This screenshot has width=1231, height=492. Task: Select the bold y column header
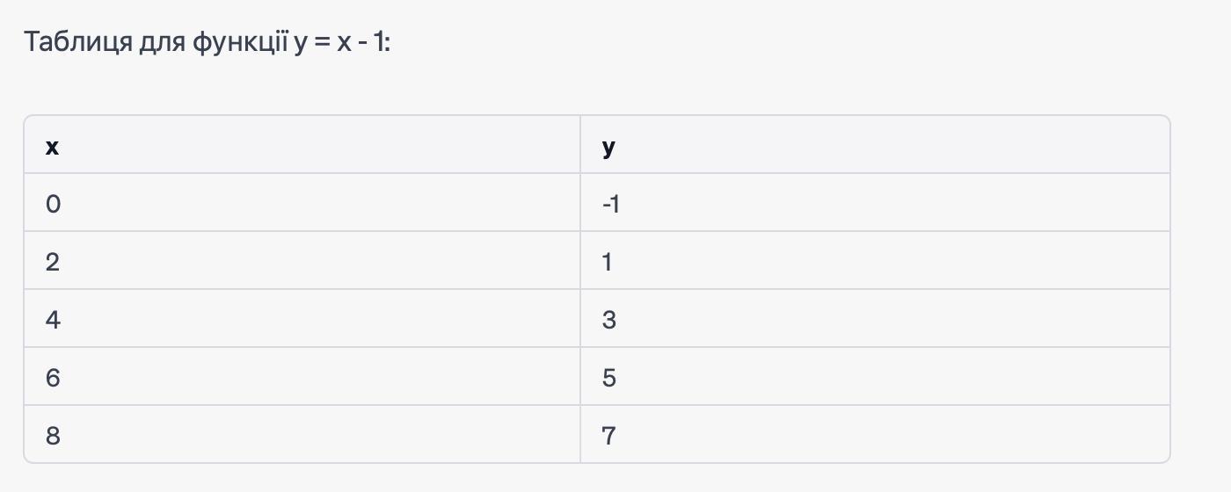click(x=608, y=147)
